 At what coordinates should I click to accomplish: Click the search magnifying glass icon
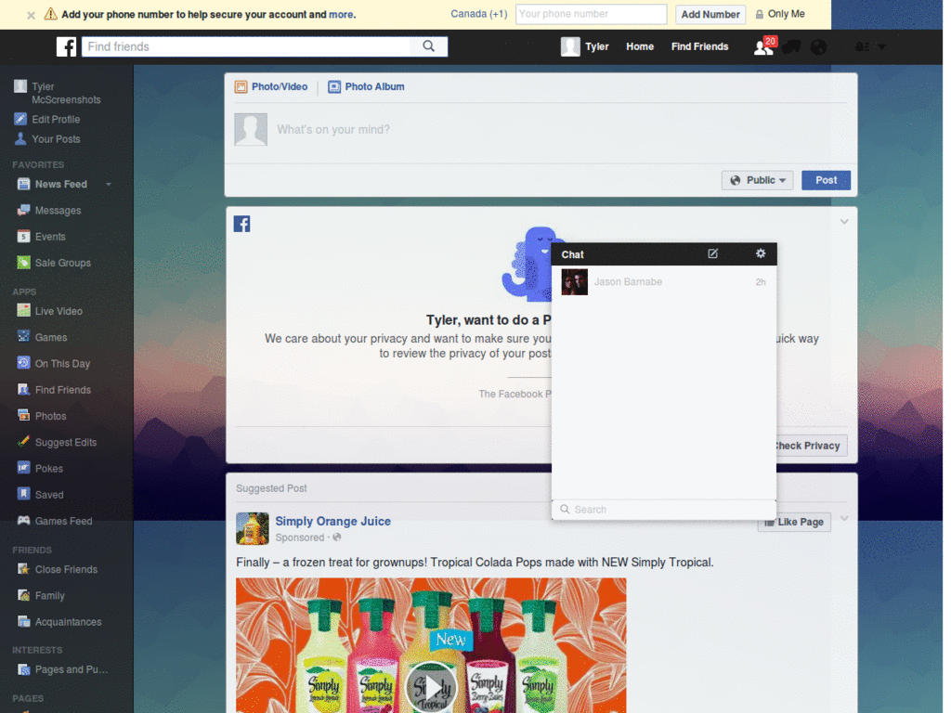coord(427,45)
